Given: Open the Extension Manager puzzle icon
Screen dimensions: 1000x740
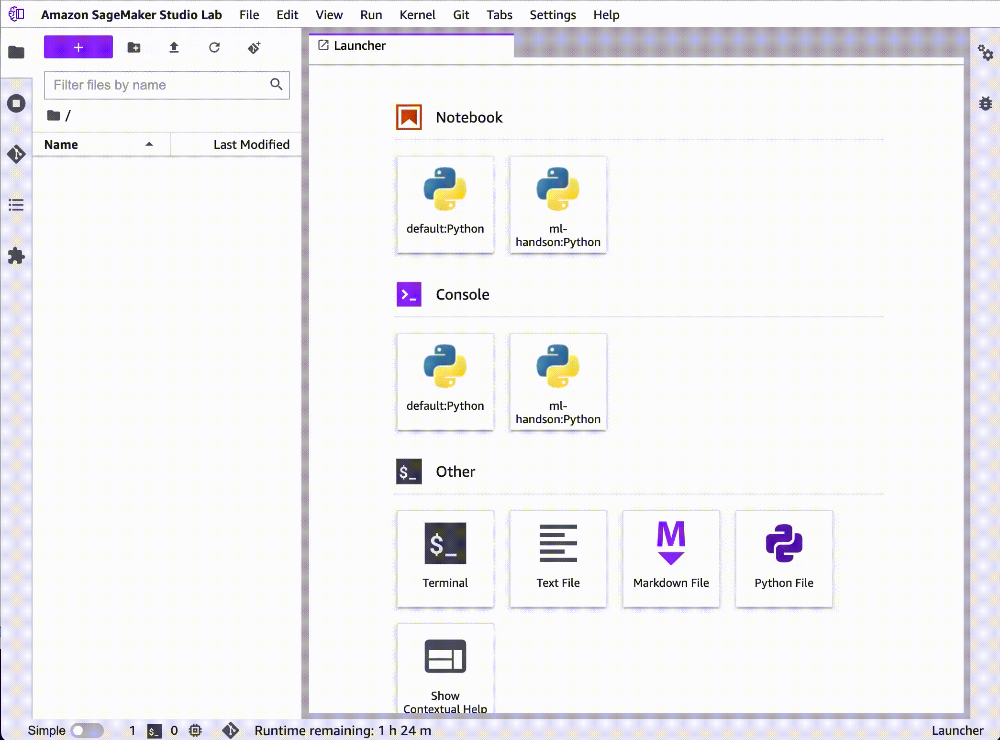Looking at the screenshot, I should [16, 256].
